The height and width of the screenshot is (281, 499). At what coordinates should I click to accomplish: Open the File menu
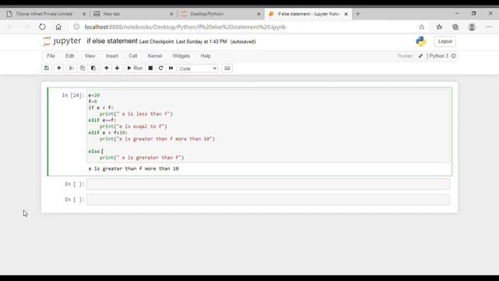(51, 55)
